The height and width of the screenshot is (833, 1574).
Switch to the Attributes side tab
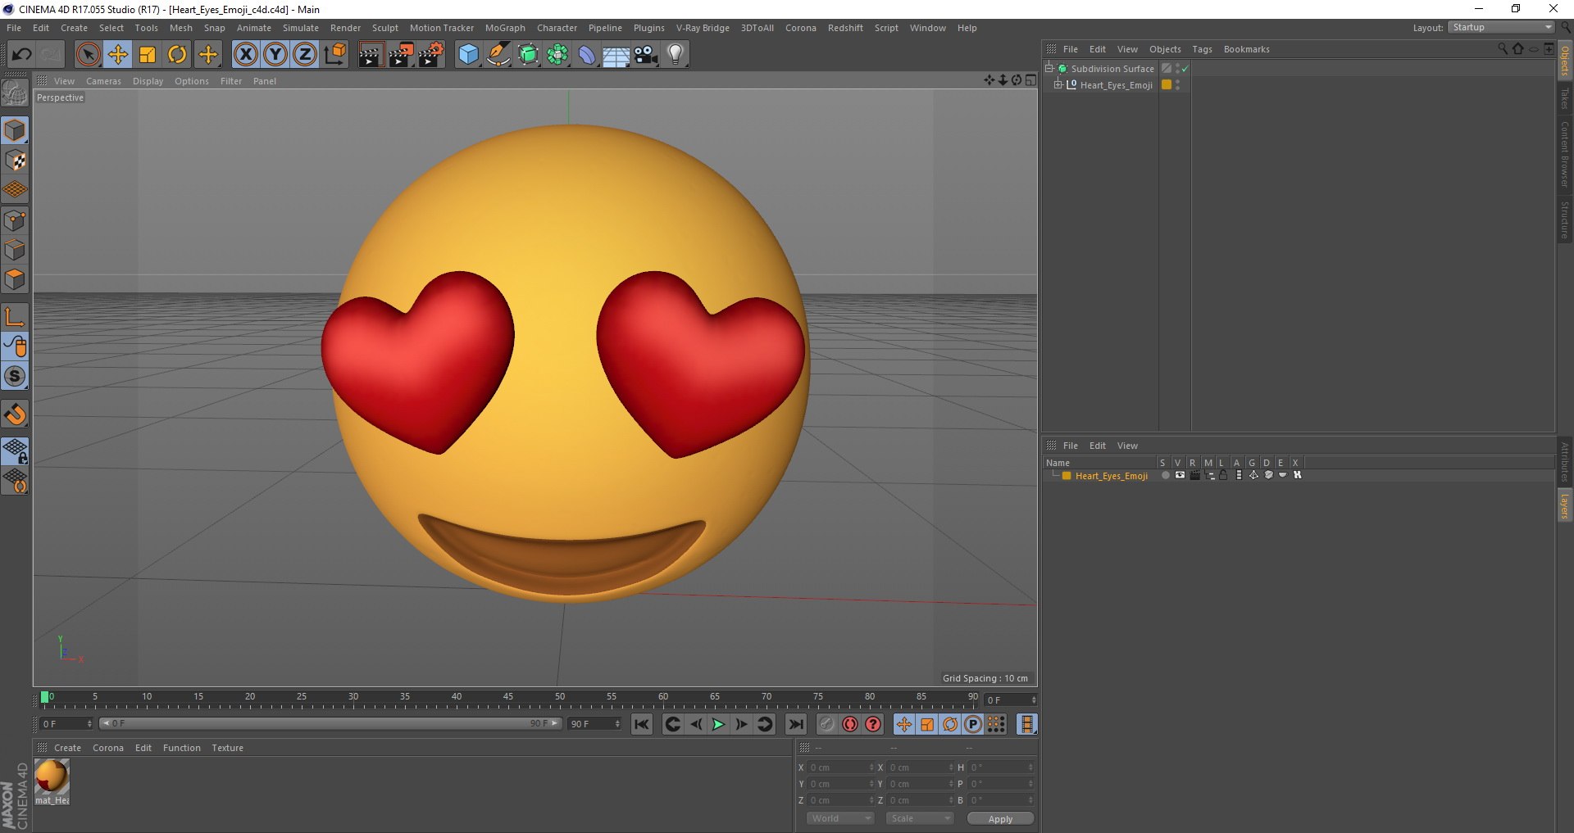click(1564, 462)
